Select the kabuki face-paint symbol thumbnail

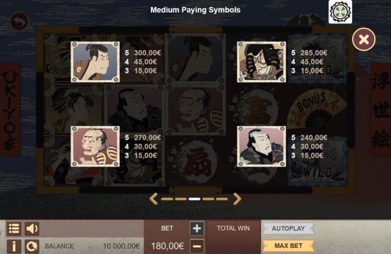point(261,62)
